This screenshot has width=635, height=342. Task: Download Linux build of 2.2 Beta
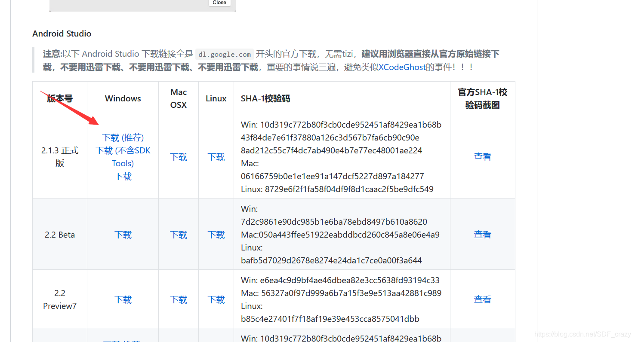click(x=216, y=235)
